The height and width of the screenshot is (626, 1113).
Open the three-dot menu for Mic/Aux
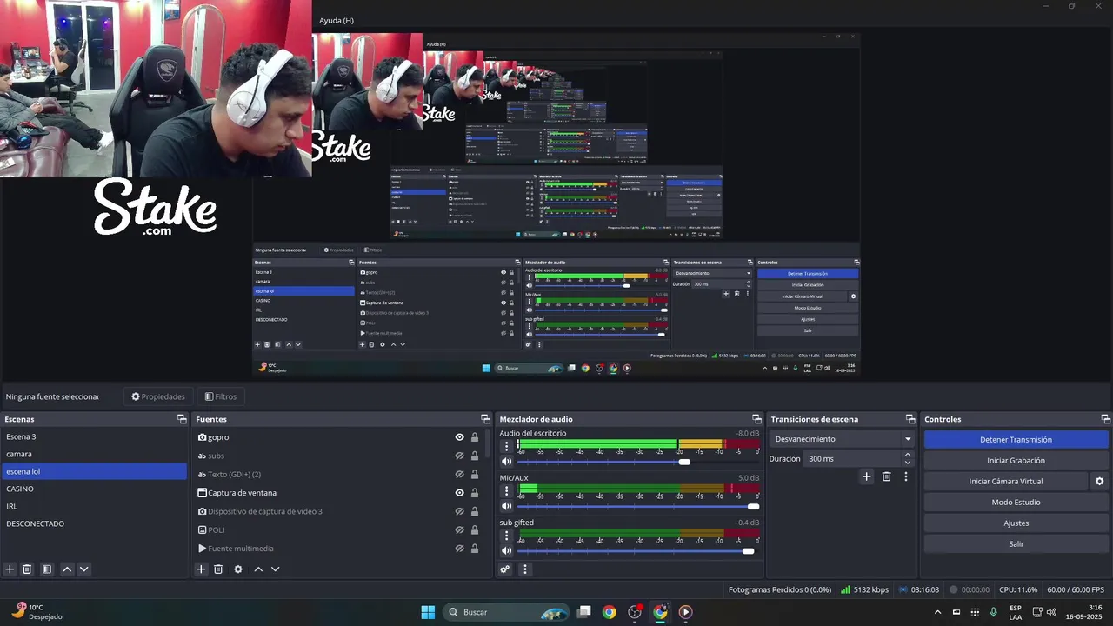[x=507, y=490]
